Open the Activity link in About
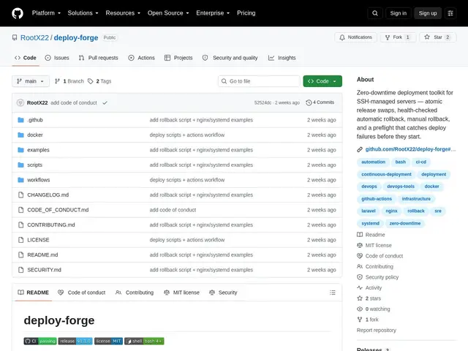The width and height of the screenshot is (468, 351). point(374,287)
